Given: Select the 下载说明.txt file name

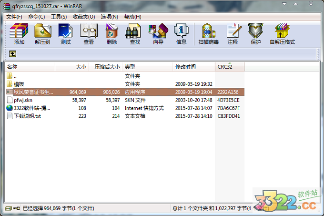Looking at the screenshot, I should [x=27, y=116].
